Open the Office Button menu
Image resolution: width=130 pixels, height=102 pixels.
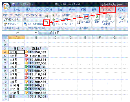click(6, 6)
